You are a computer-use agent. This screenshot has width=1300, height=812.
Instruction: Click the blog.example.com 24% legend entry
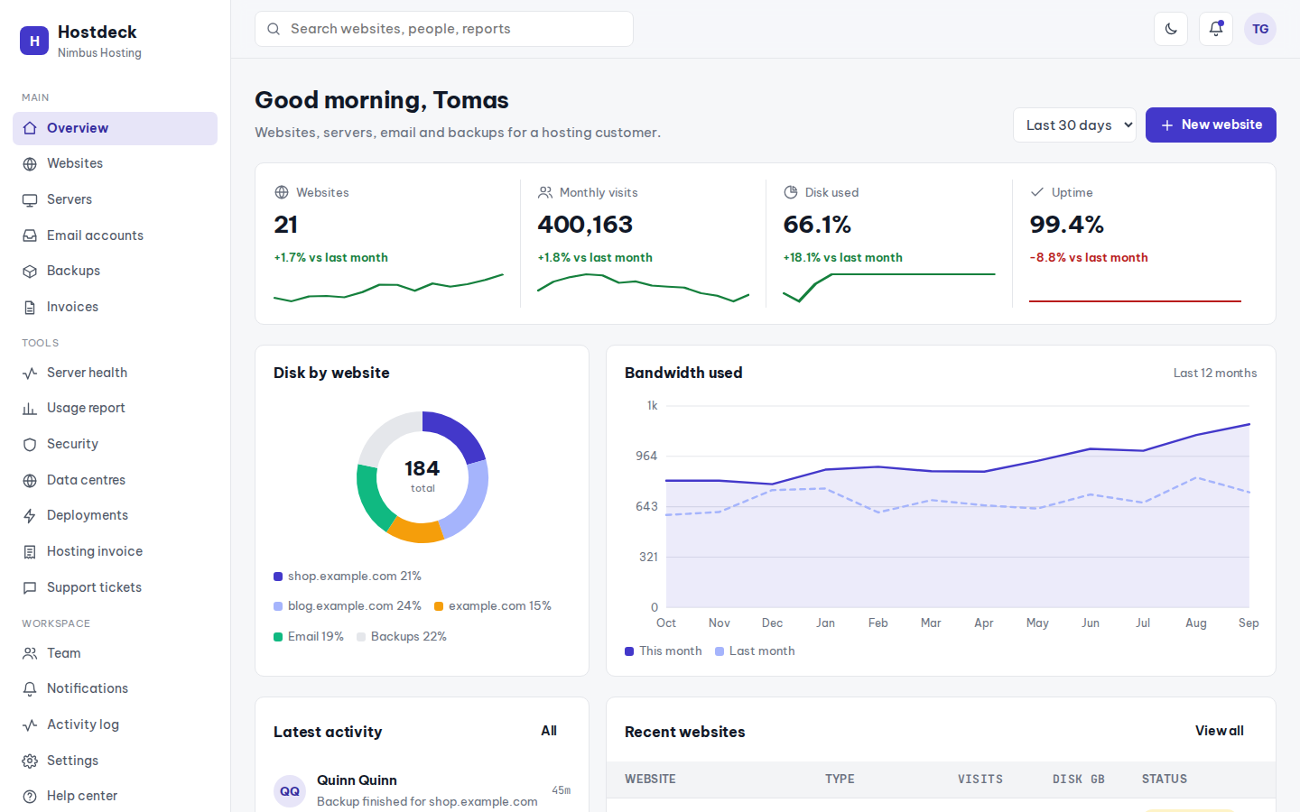348,606
